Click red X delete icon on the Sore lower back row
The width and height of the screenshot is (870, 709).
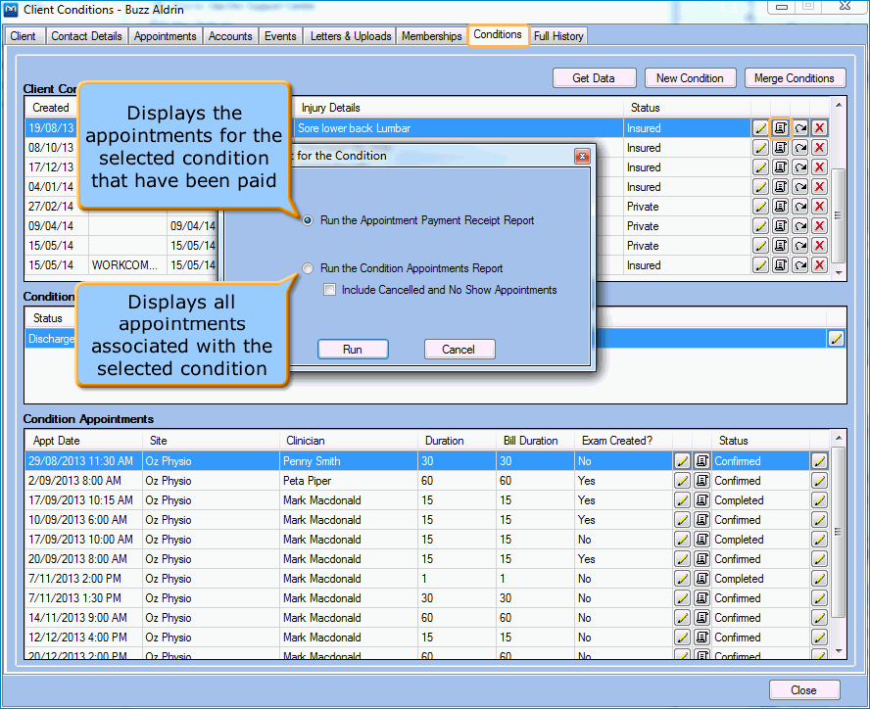tap(820, 128)
